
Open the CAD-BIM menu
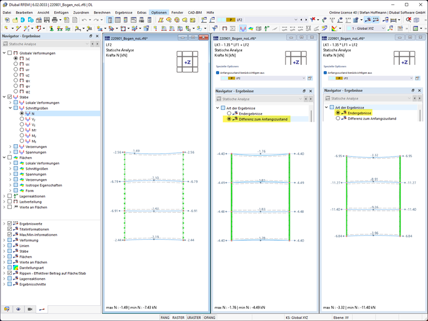coord(195,12)
